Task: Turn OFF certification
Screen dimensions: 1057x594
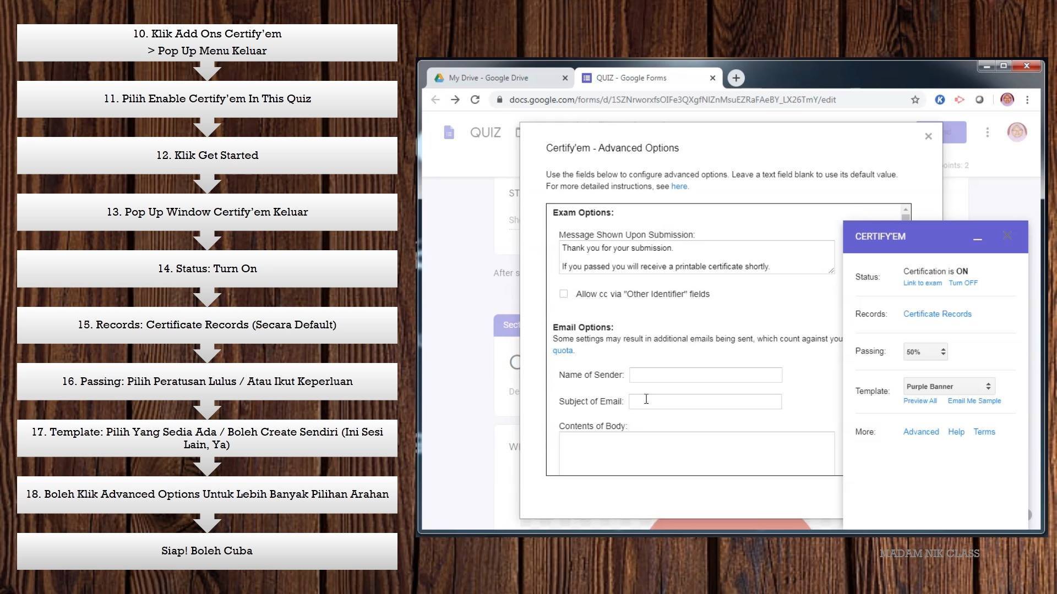Action: 963,283
